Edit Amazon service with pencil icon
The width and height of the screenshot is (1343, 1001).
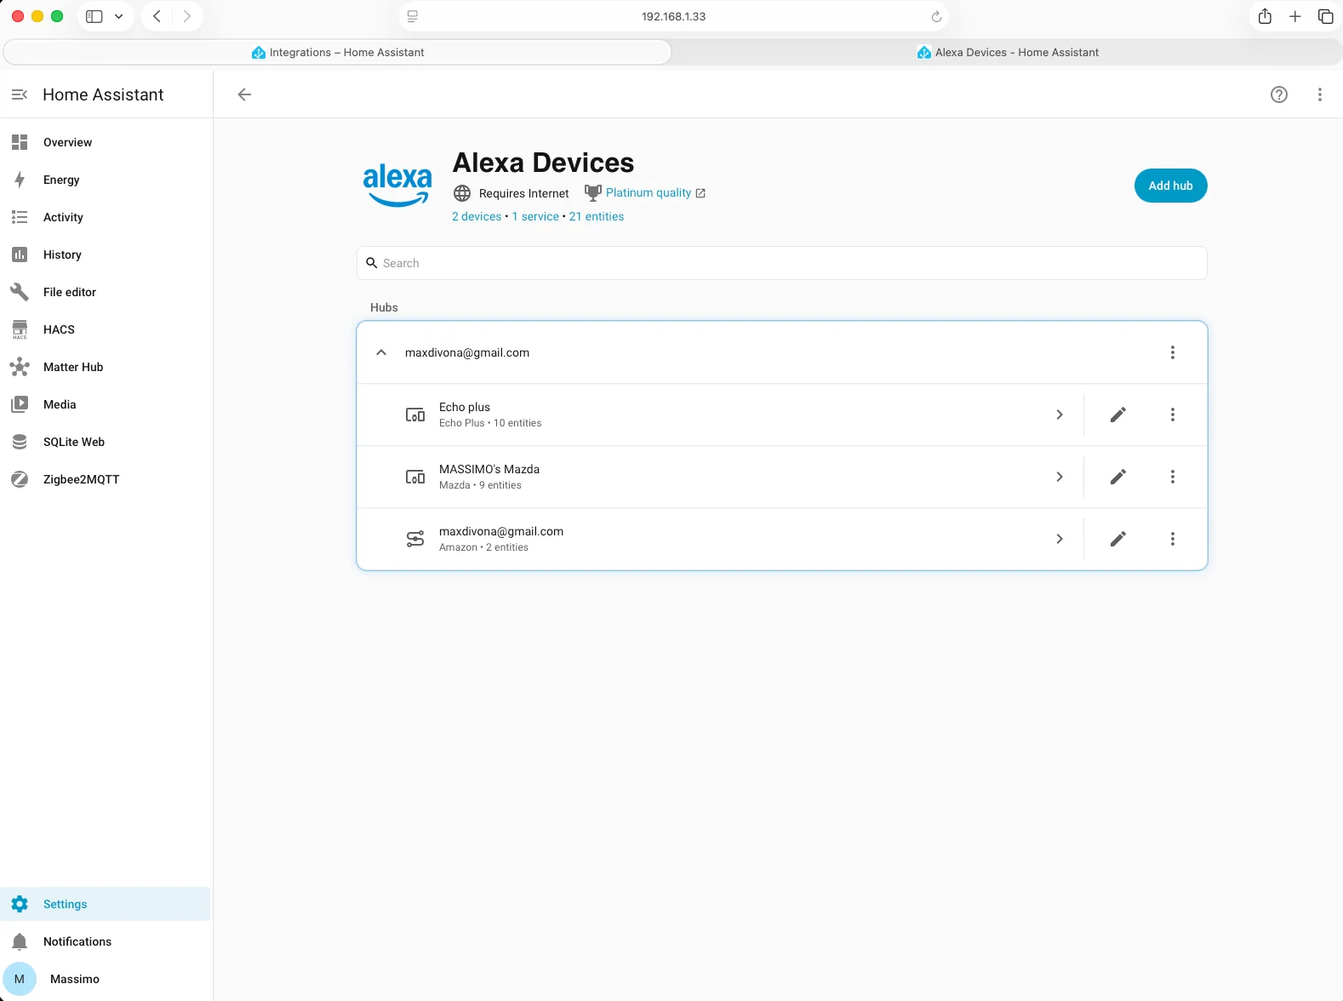[x=1118, y=539]
